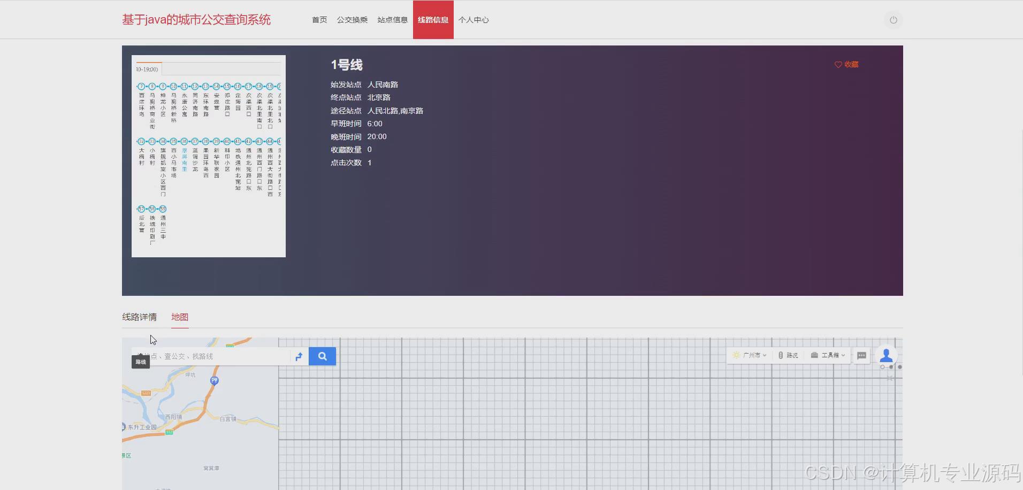
Task: Click inside the map search input field
Action: 214,356
